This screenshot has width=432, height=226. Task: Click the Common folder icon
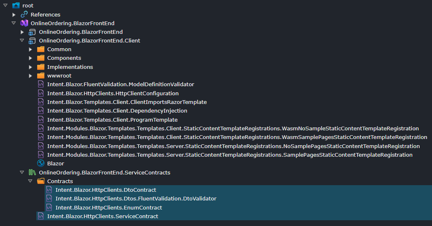(x=41, y=49)
